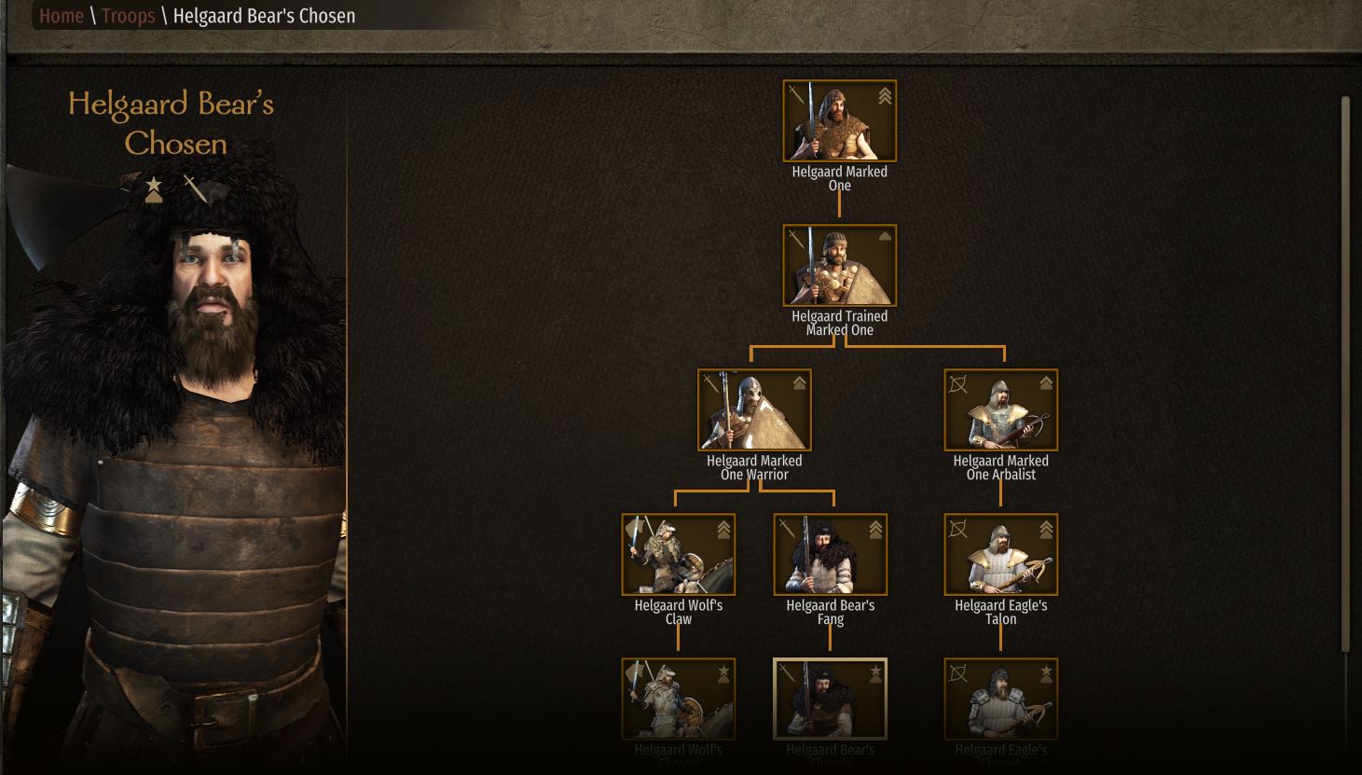Click the crossbow type icon on Marked One Arbalist
The height and width of the screenshot is (775, 1362).
coord(957,383)
